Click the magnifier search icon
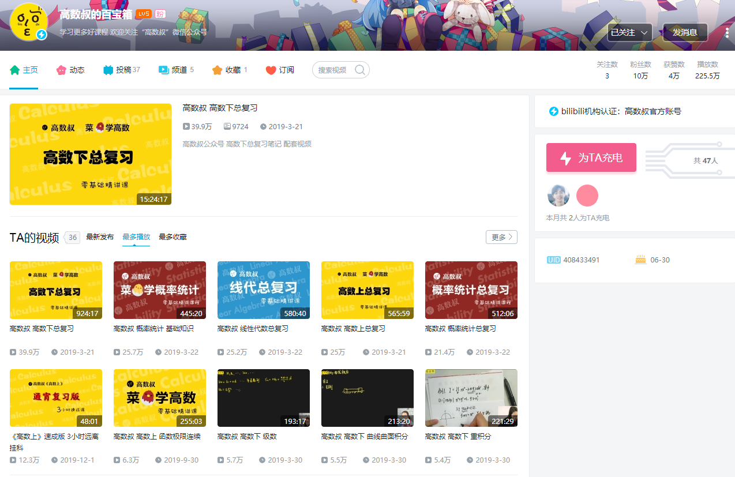The width and height of the screenshot is (735, 477). click(360, 70)
